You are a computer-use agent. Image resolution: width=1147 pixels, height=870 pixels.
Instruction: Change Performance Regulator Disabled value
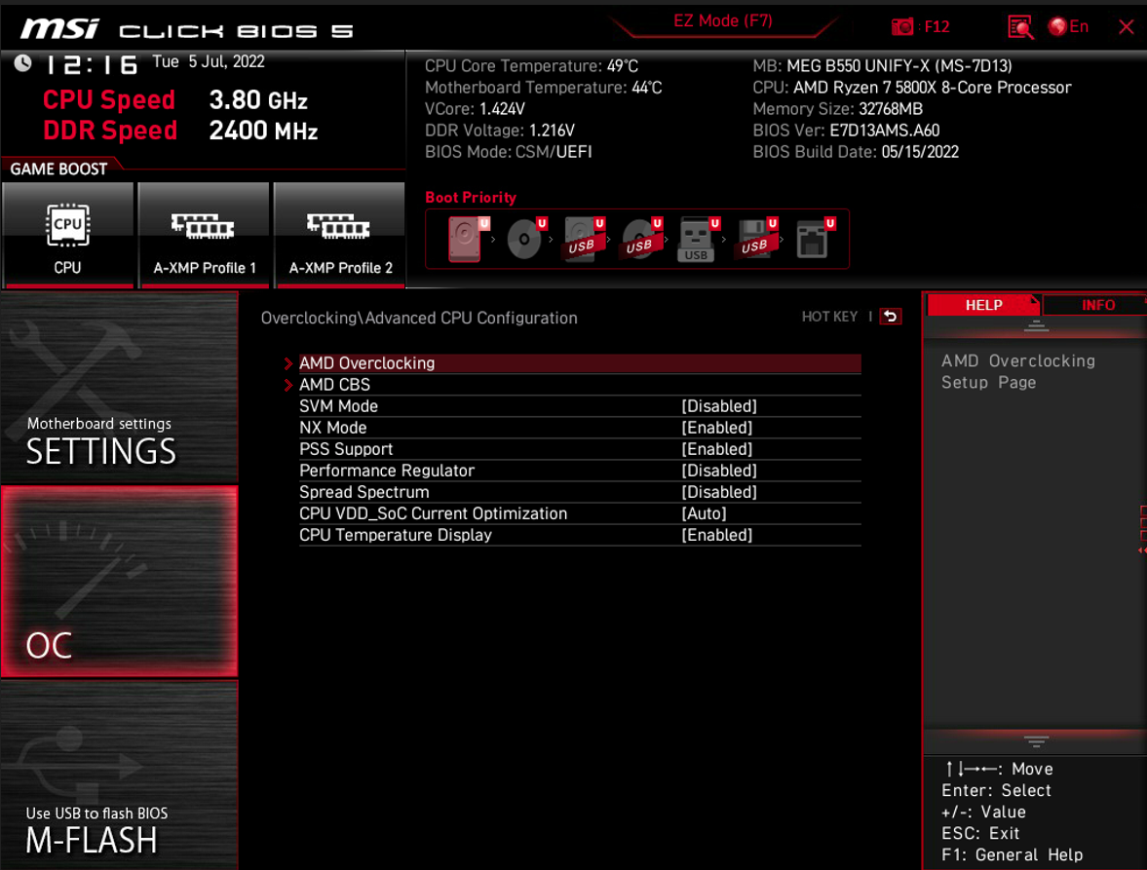(x=719, y=471)
